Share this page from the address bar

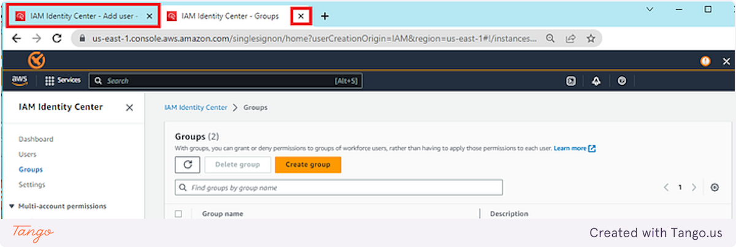click(x=570, y=38)
